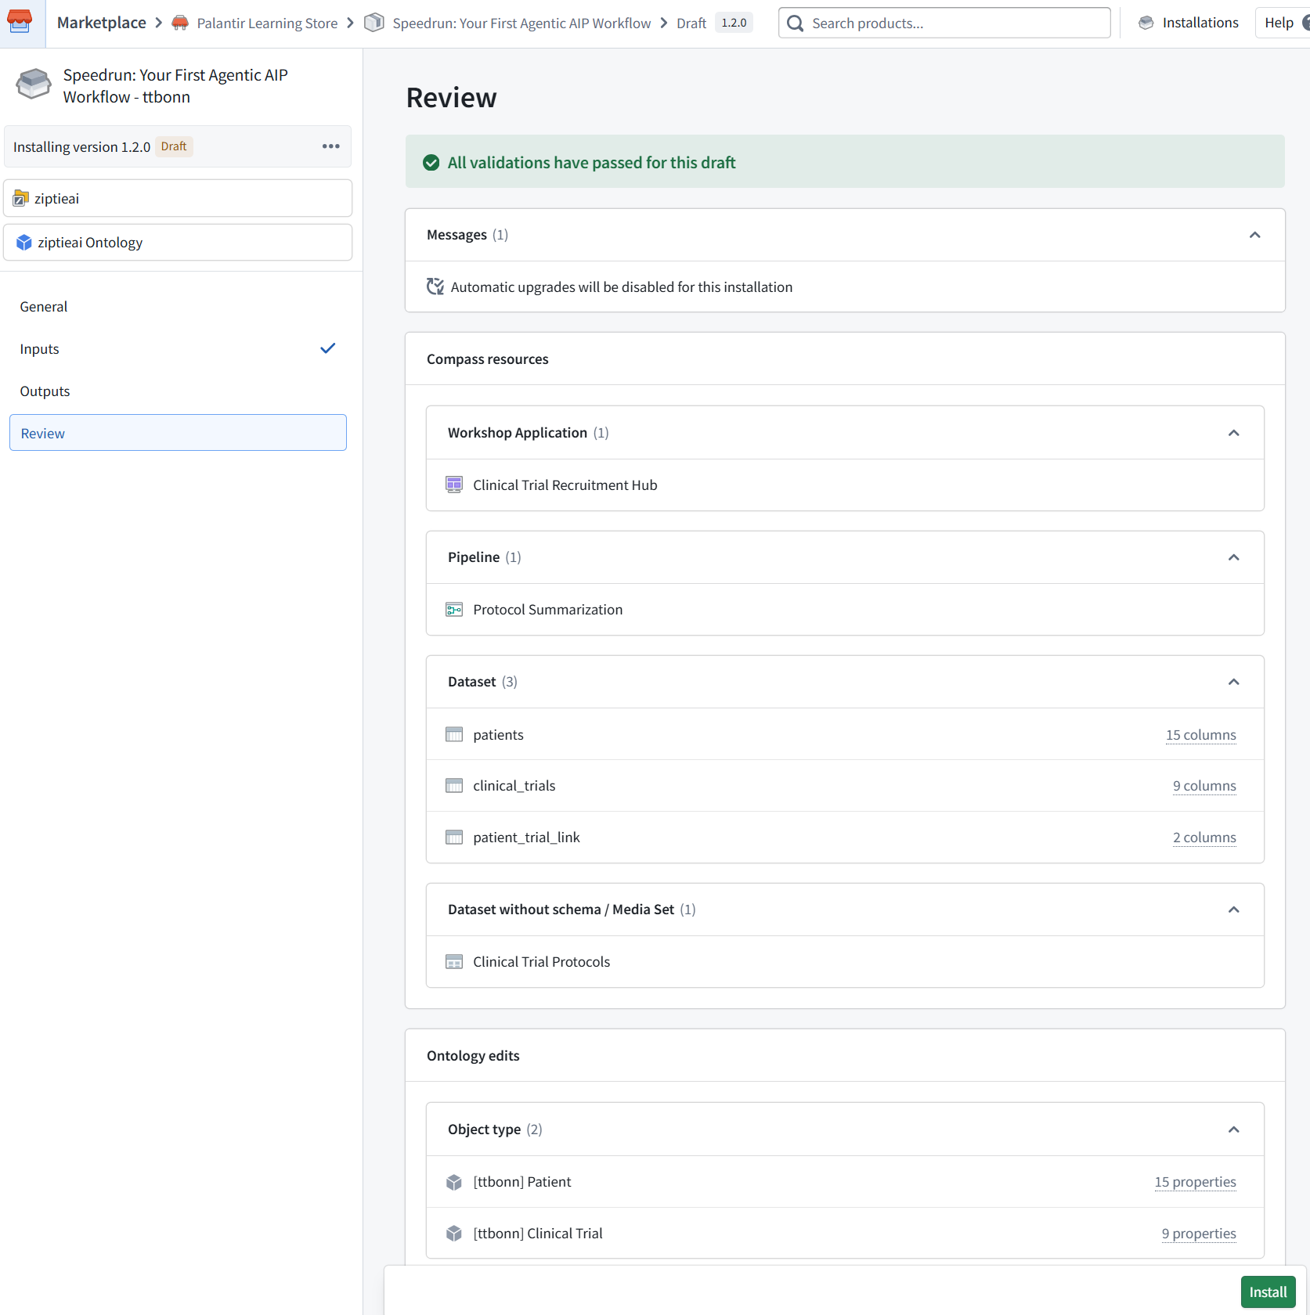Collapse the Pipeline section

click(x=1233, y=557)
